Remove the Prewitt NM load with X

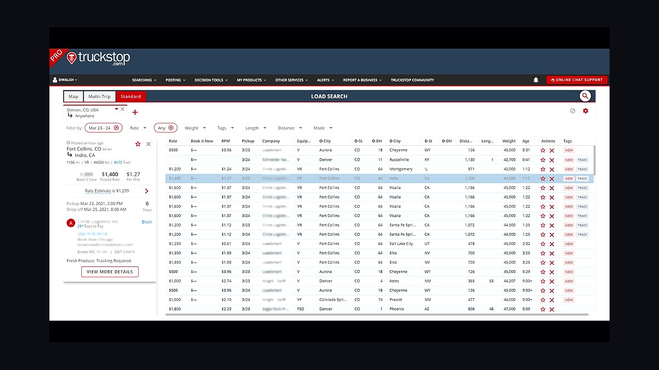click(x=552, y=299)
